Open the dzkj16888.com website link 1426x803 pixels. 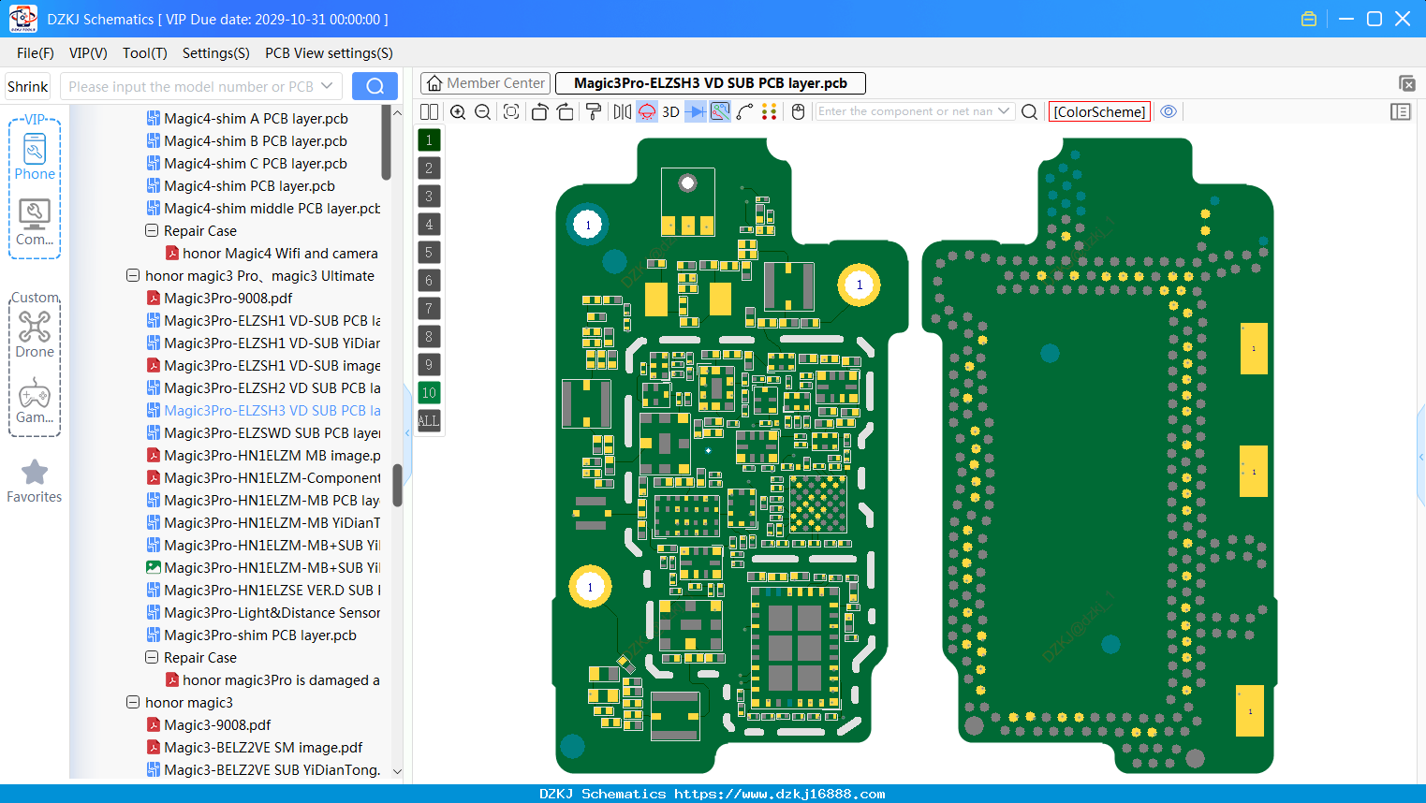[x=779, y=794]
